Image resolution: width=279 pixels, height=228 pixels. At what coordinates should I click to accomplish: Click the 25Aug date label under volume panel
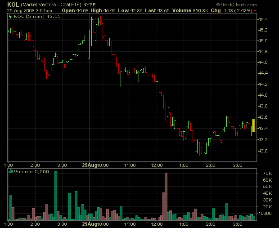pyautogui.click(x=90, y=224)
